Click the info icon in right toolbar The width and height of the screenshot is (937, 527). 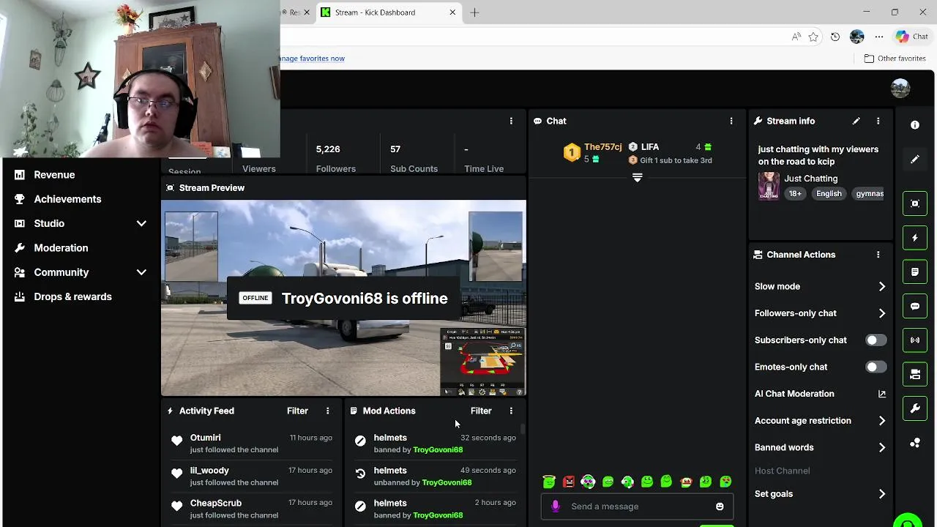pos(915,125)
